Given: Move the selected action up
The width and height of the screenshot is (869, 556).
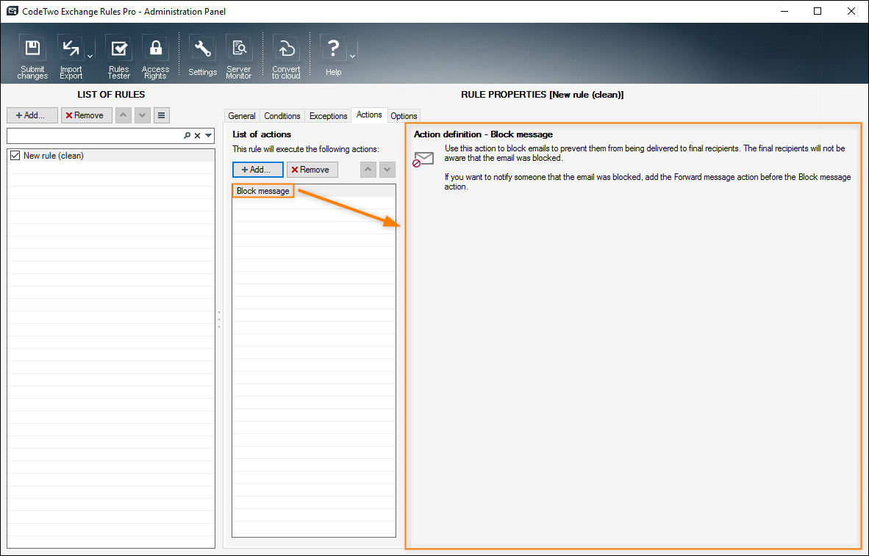Looking at the screenshot, I should click(x=368, y=170).
